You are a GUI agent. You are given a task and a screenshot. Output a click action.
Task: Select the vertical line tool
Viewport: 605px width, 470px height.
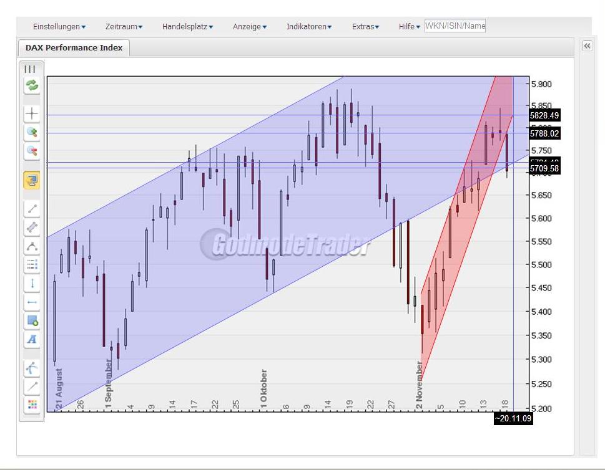[31, 283]
